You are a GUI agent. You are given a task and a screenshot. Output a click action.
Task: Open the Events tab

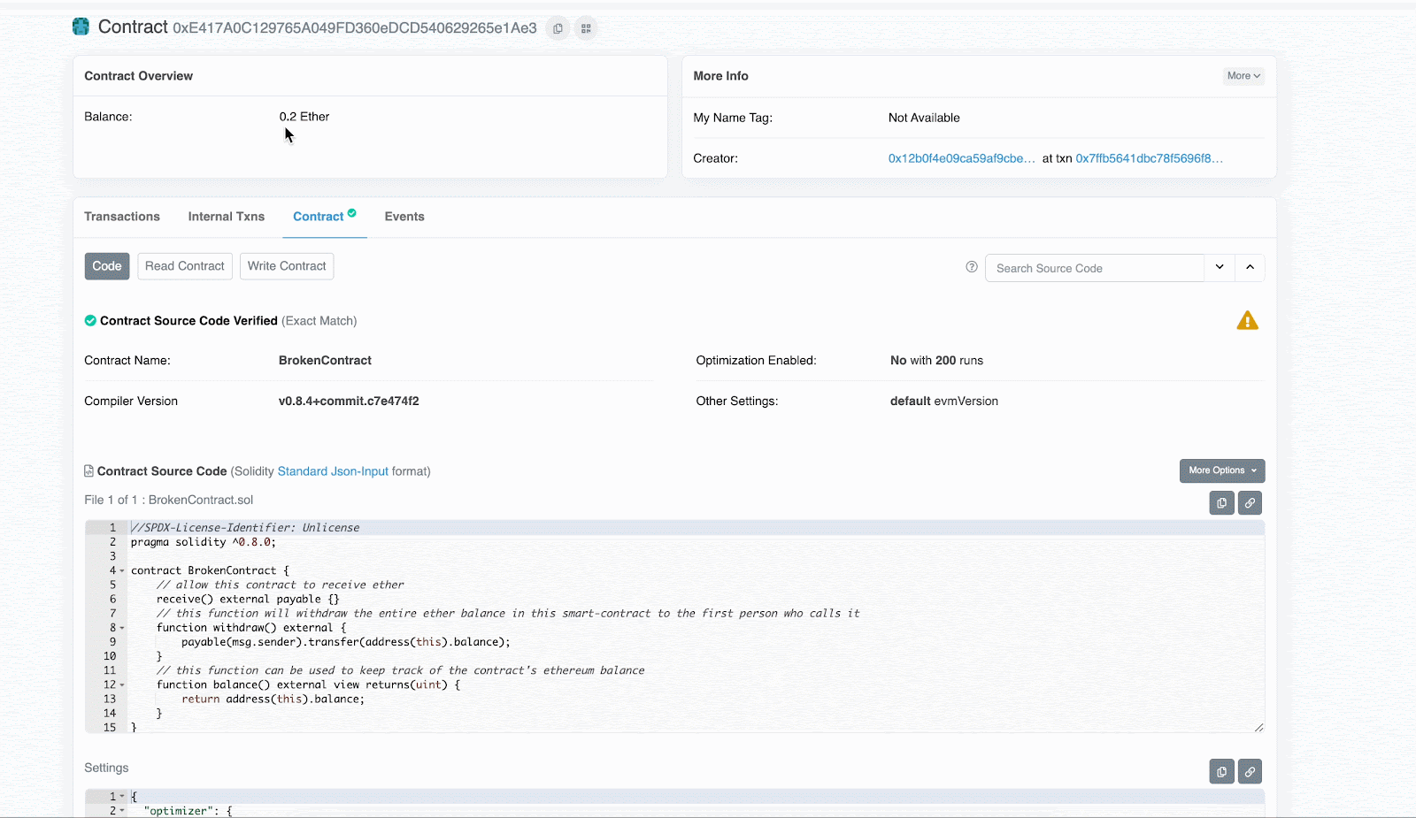[404, 217]
